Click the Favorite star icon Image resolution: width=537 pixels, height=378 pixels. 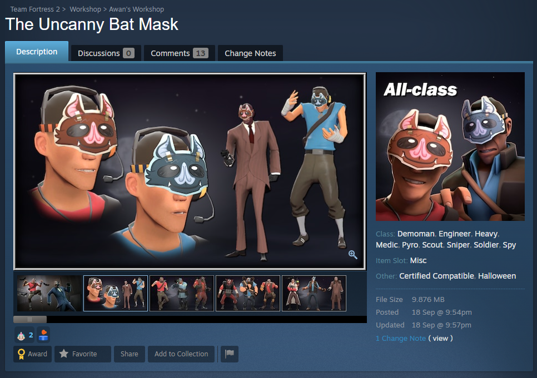[x=64, y=354]
